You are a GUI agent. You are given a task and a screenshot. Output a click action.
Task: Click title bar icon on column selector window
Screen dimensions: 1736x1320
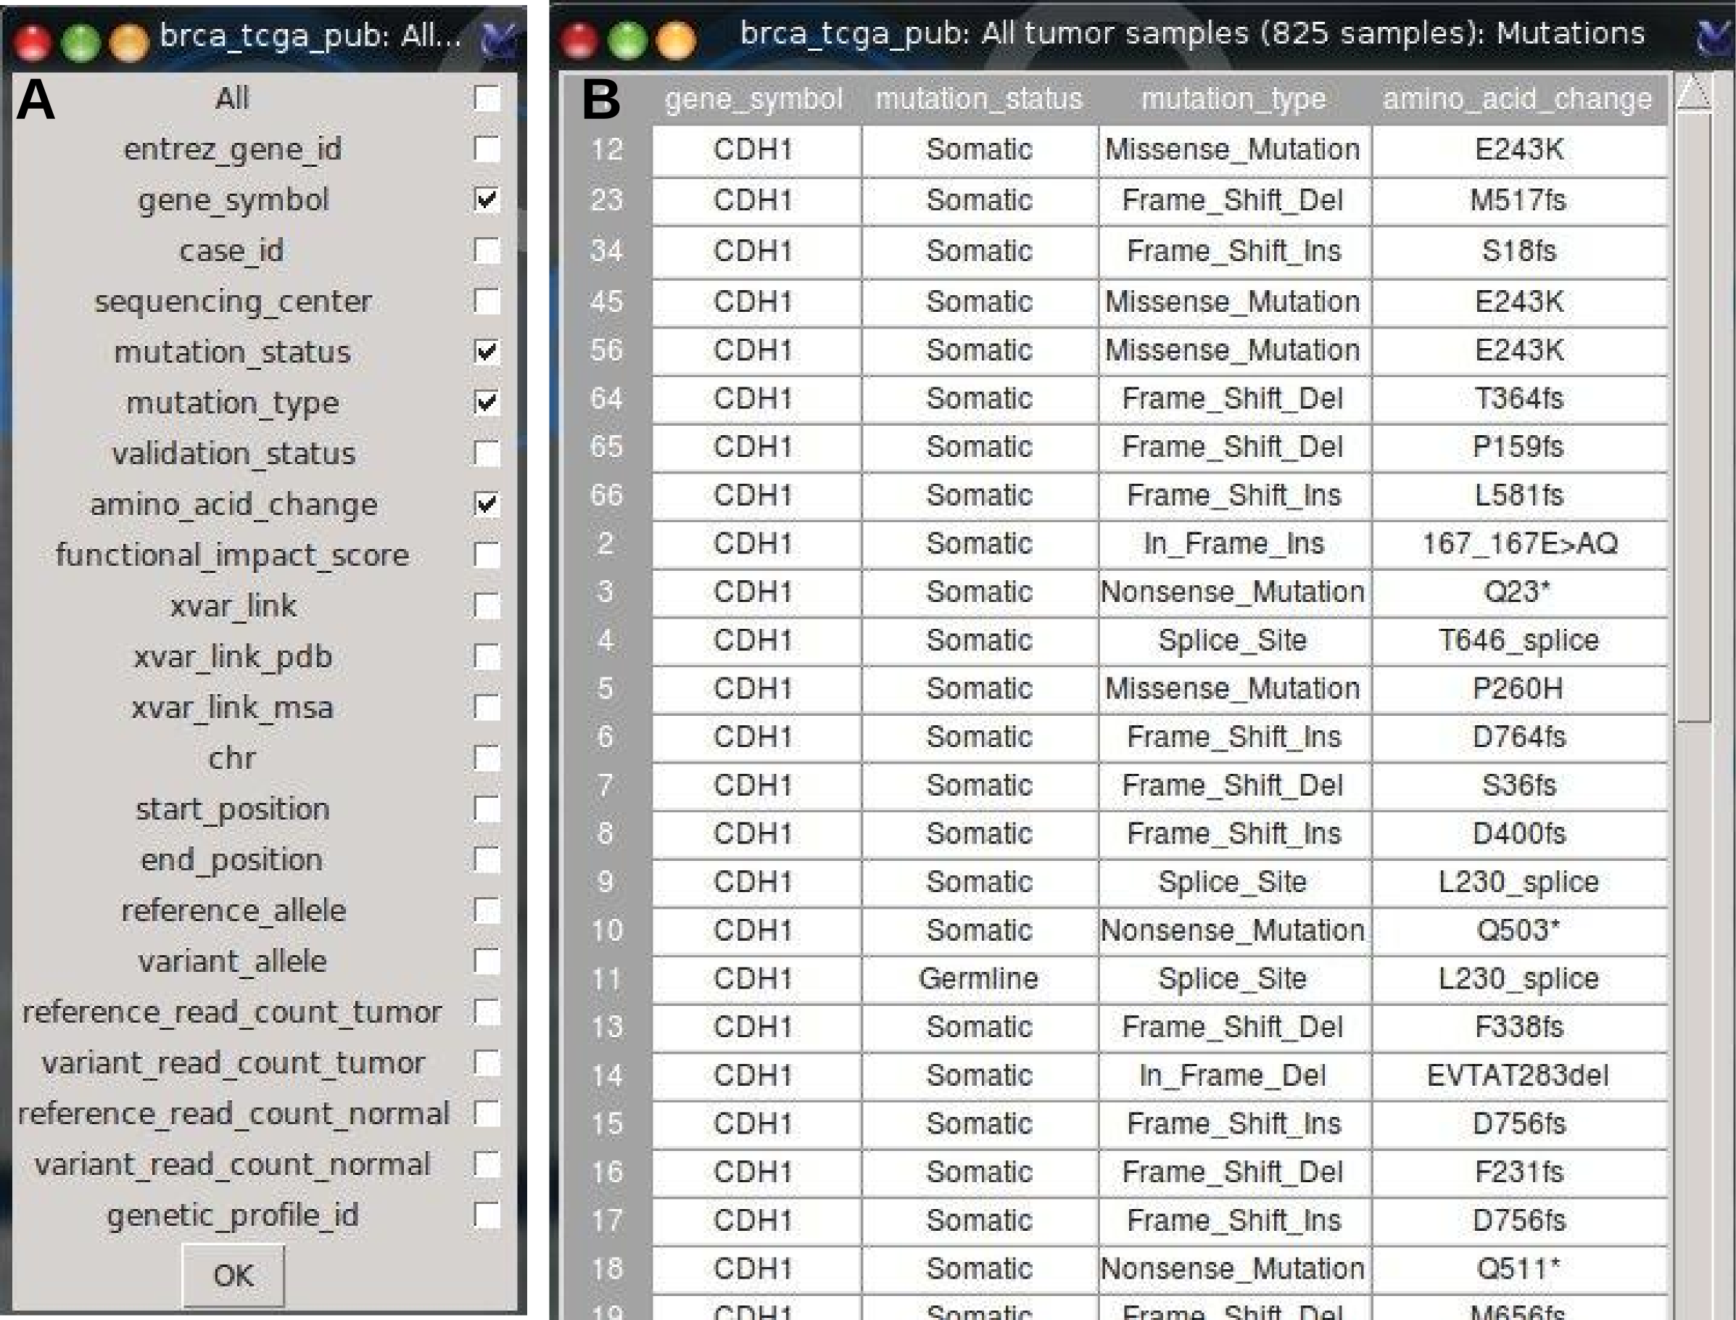pos(499,39)
